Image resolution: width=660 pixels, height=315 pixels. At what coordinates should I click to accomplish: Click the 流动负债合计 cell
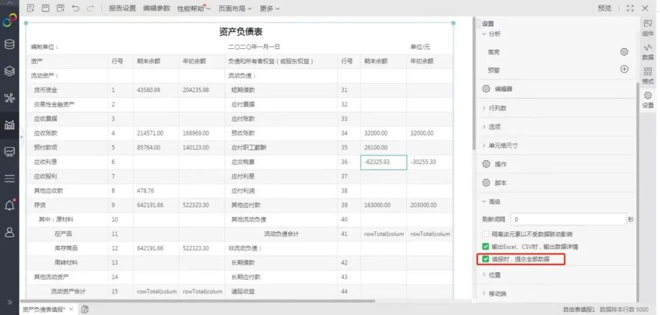pyautogui.click(x=281, y=234)
